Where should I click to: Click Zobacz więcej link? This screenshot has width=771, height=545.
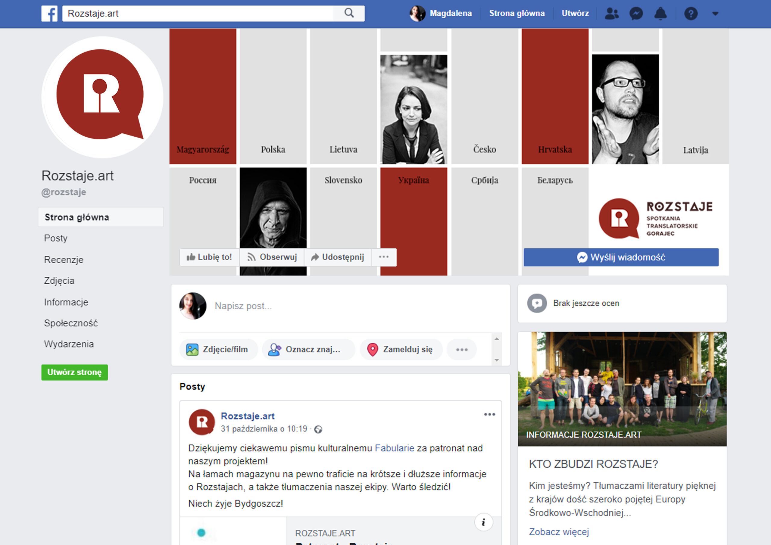coord(559,532)
